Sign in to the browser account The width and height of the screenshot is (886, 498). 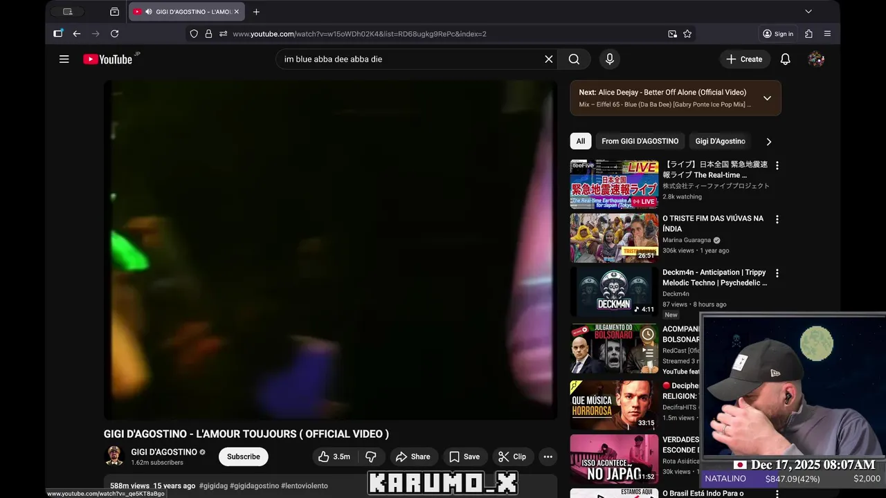tap(778, 34)
